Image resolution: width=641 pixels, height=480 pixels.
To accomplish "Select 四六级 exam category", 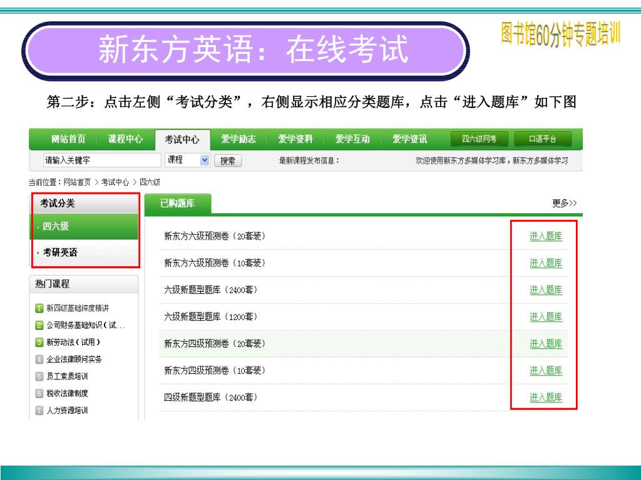I will 85,226.
